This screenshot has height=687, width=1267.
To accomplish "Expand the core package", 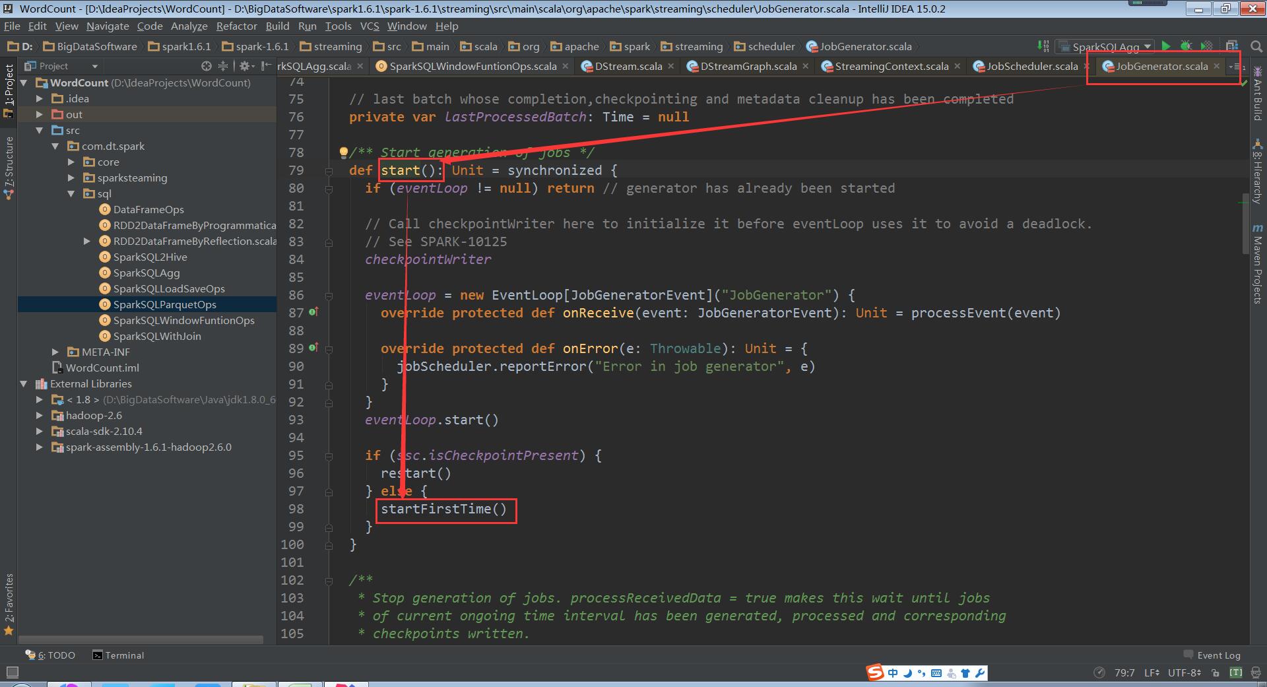I will 71,162.
